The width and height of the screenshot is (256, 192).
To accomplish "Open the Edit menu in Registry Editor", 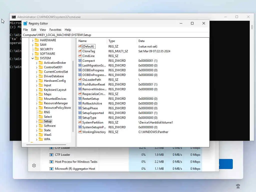I will point(34,30).
